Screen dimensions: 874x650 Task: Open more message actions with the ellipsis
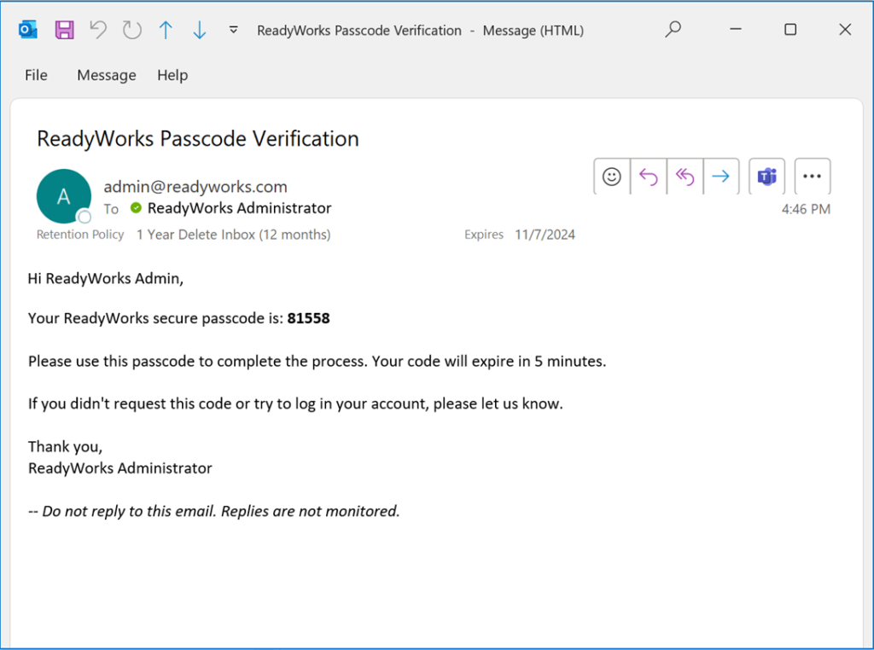point(812,176)
